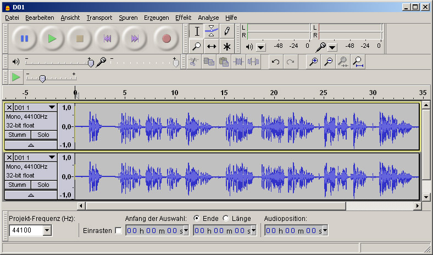
Task: Start playback with the Play button
Action: click(x=52, y=38)
